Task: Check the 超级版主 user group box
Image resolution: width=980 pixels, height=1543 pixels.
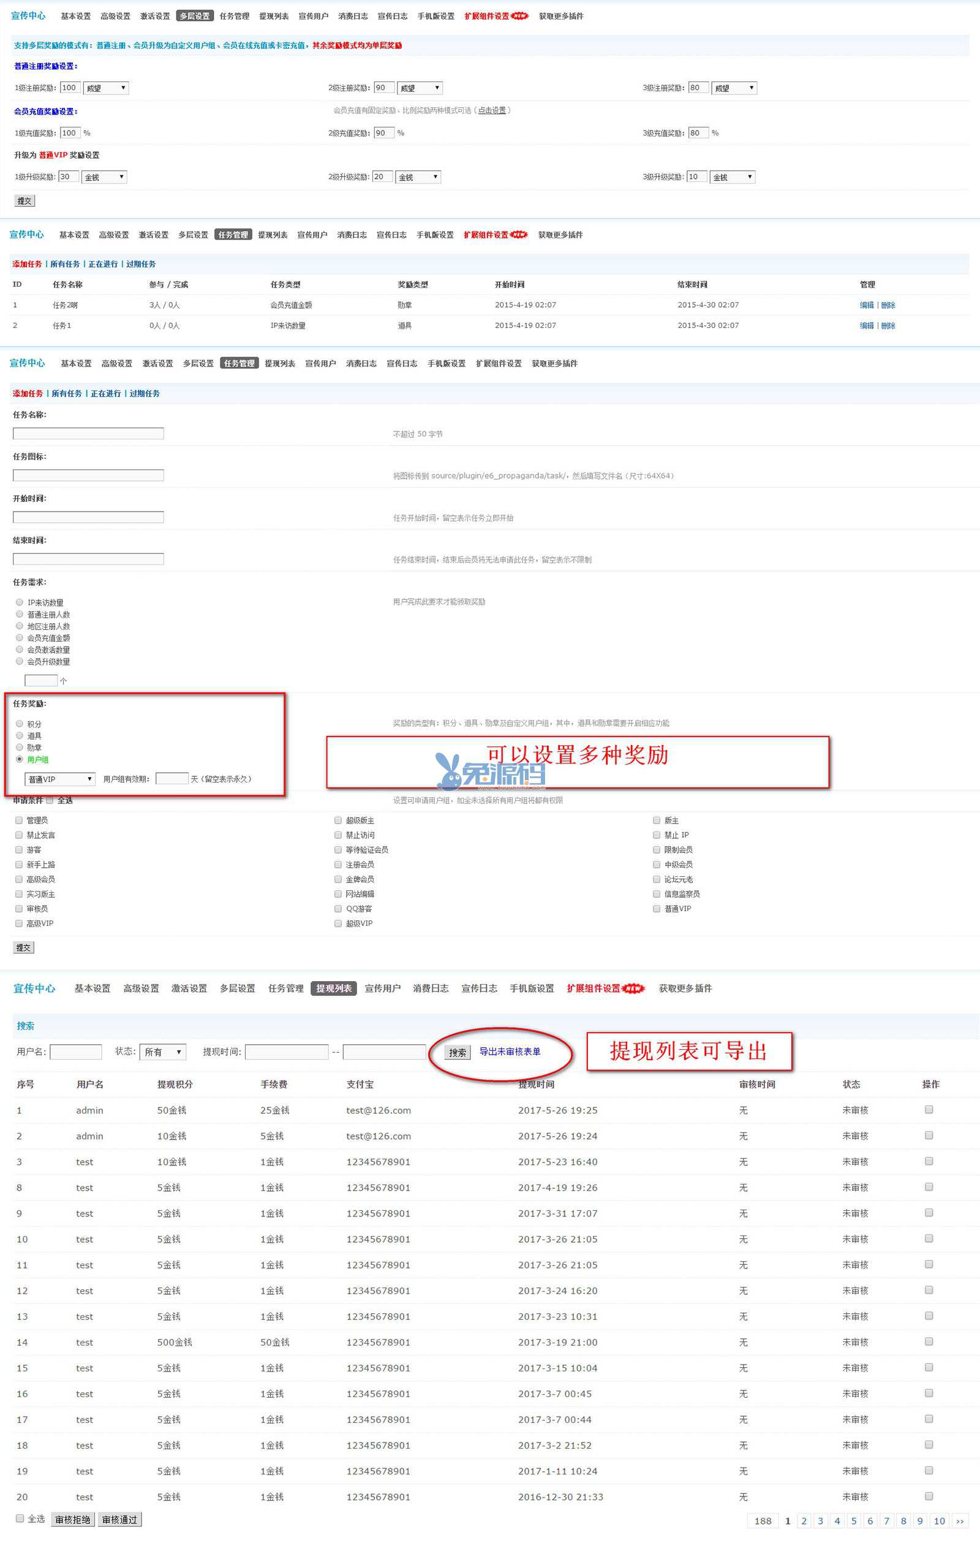Action: (338, 820)
